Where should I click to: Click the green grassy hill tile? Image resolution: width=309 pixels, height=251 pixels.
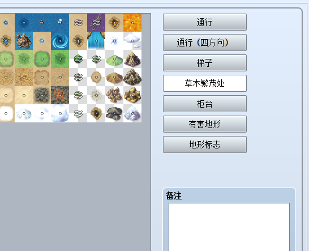114,59
